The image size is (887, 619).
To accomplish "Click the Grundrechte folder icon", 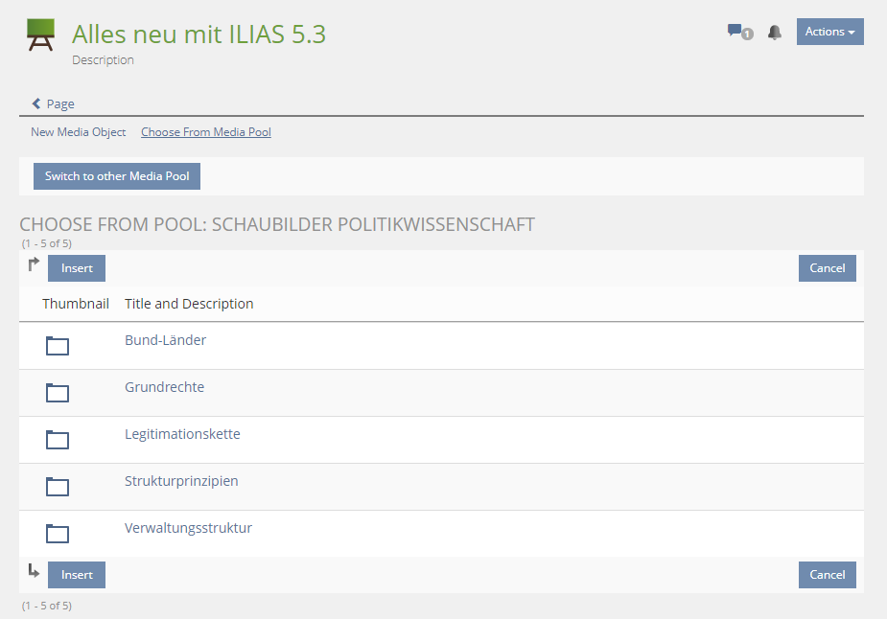I will click(58, 393).
